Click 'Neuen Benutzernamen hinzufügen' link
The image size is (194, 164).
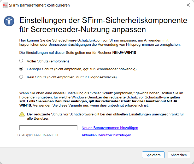[110, 128]
